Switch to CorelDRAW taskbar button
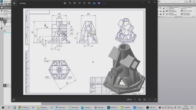The width and height of the screenshot is (196, 110). 126,107
